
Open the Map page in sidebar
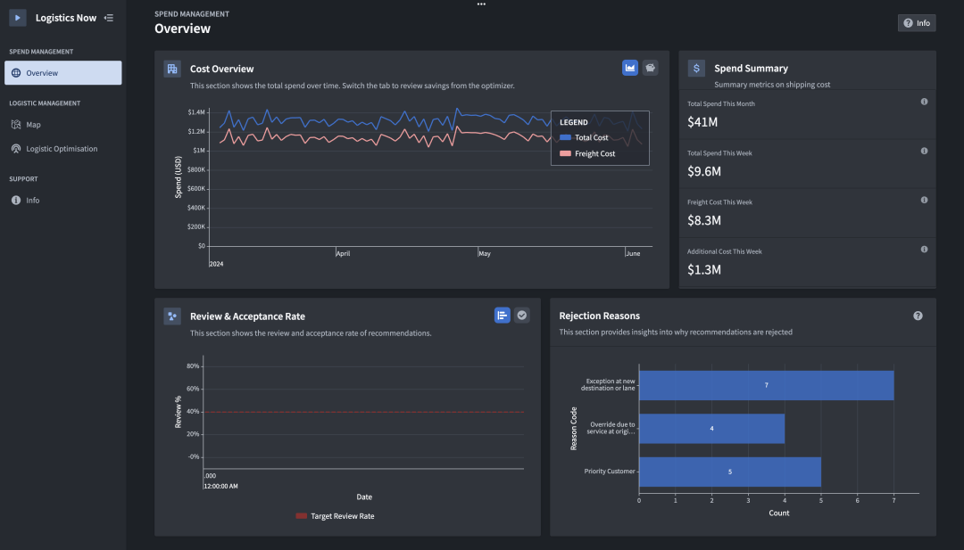pos(33,125)
